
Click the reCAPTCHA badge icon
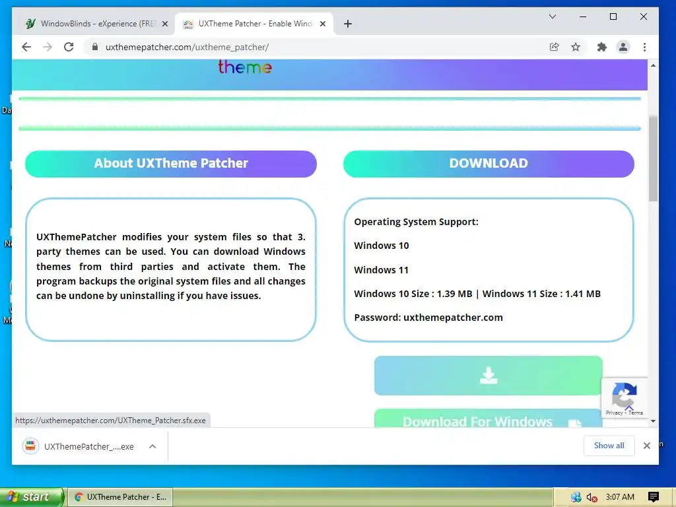625,394
